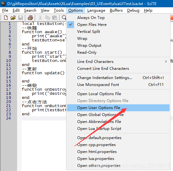Open the Debug menu
The width and height of the screenshot is (173, 171).
pyautogui.click(x=133, y=10)
